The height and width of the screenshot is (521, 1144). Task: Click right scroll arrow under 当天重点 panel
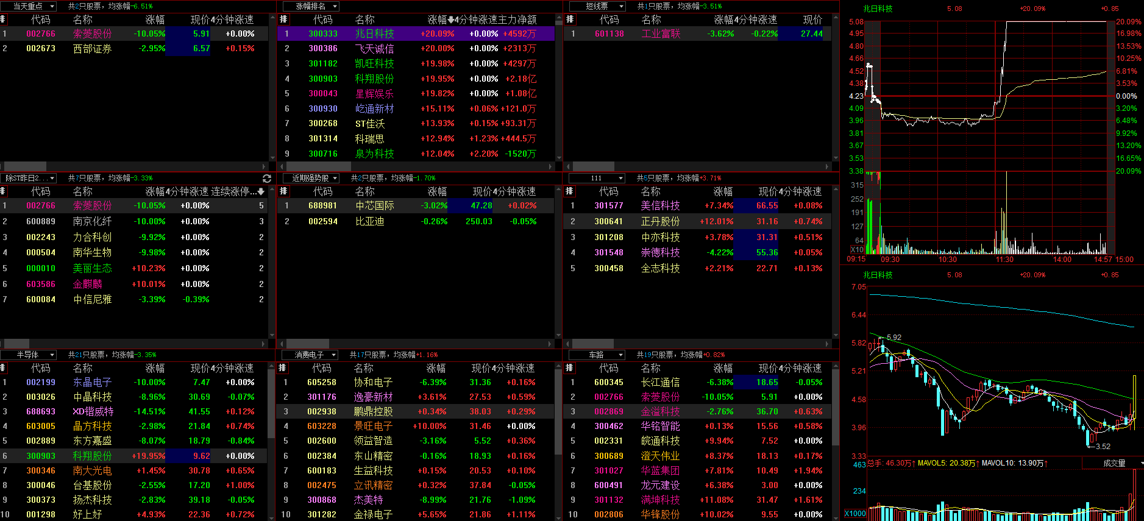pyautogui.click(x=264, y=166)
